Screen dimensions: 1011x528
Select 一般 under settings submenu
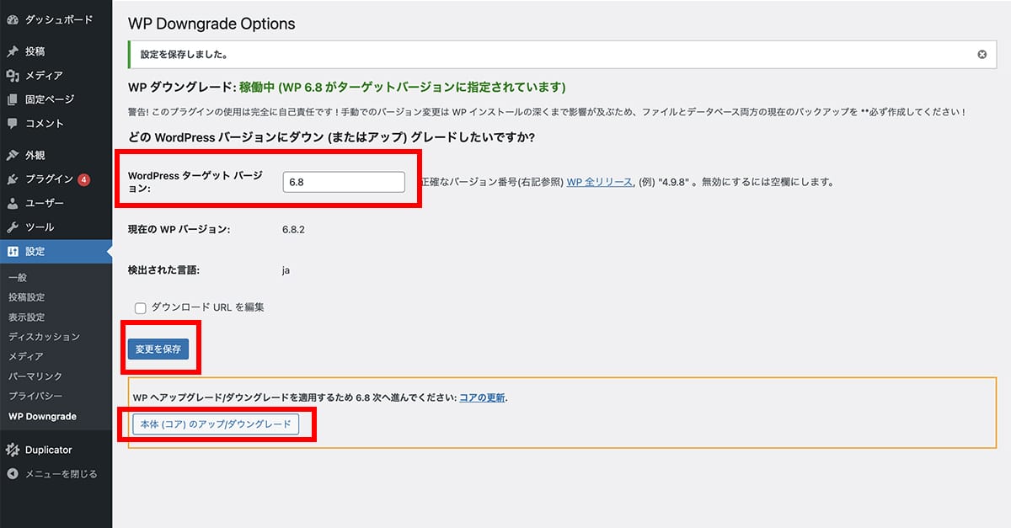18,278
